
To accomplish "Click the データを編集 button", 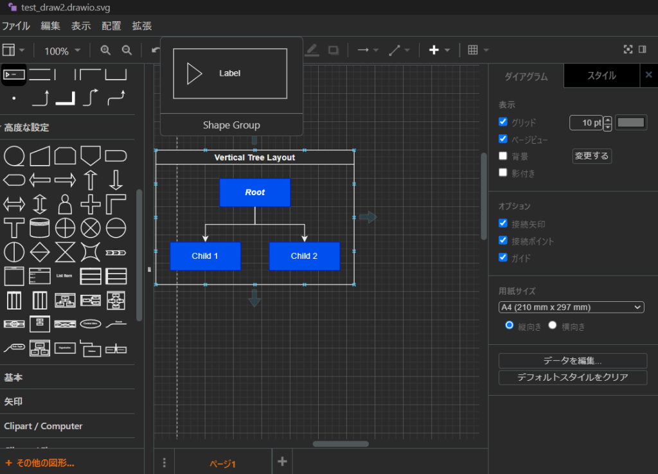I will 573,360.
